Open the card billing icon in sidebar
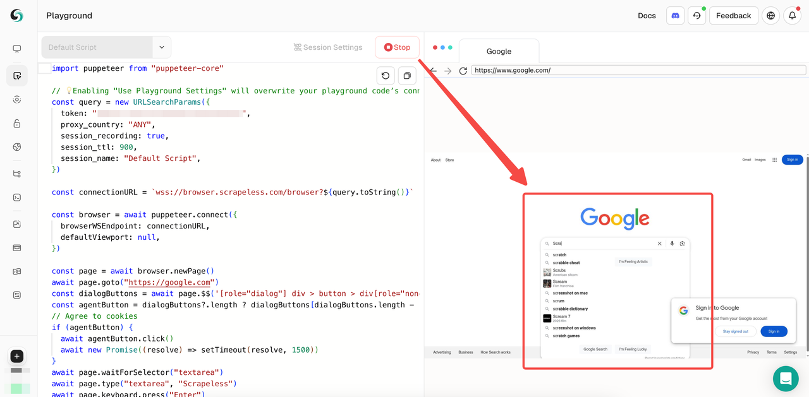Image resolution: width=809 pixels, height=397 pixels. tap(17, 248)
